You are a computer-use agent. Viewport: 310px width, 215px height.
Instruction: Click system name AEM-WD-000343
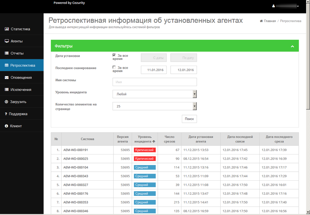76,176
